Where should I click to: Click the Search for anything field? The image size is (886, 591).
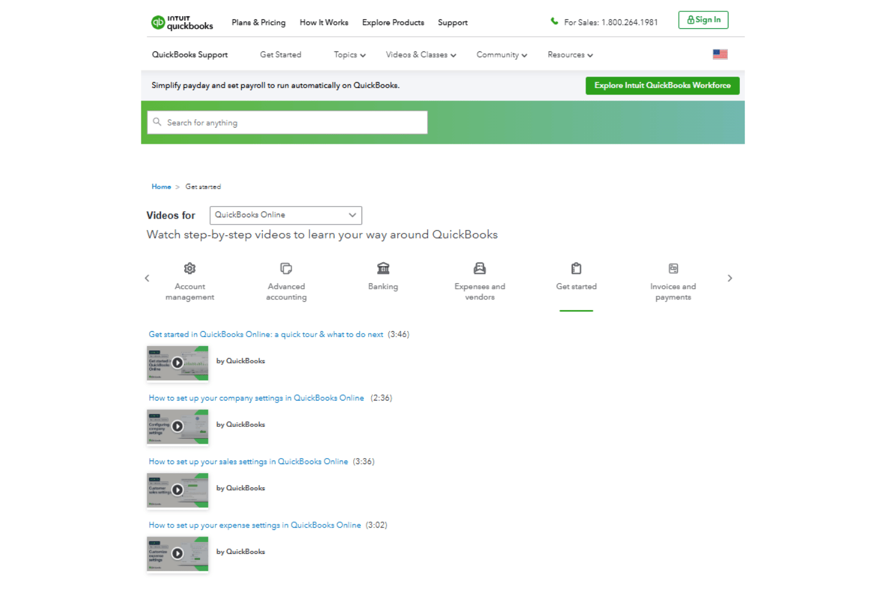pos(287,122)
